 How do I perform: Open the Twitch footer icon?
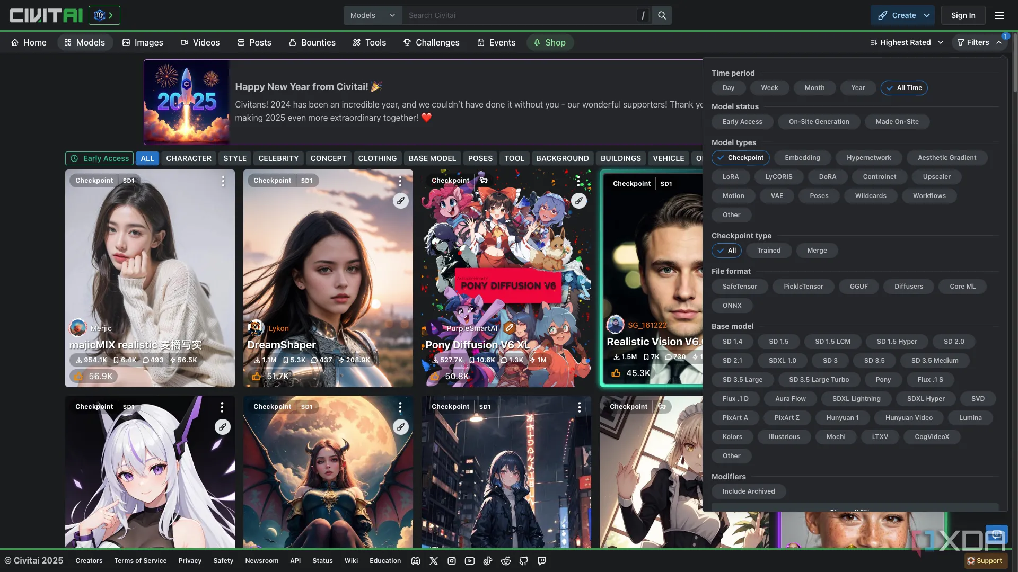point(542,561)
